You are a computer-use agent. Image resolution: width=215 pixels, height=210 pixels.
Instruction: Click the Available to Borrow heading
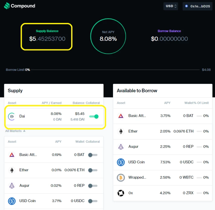[137, 90]
